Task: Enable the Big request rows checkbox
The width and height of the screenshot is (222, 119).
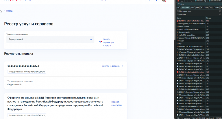Action: point(177,11)
